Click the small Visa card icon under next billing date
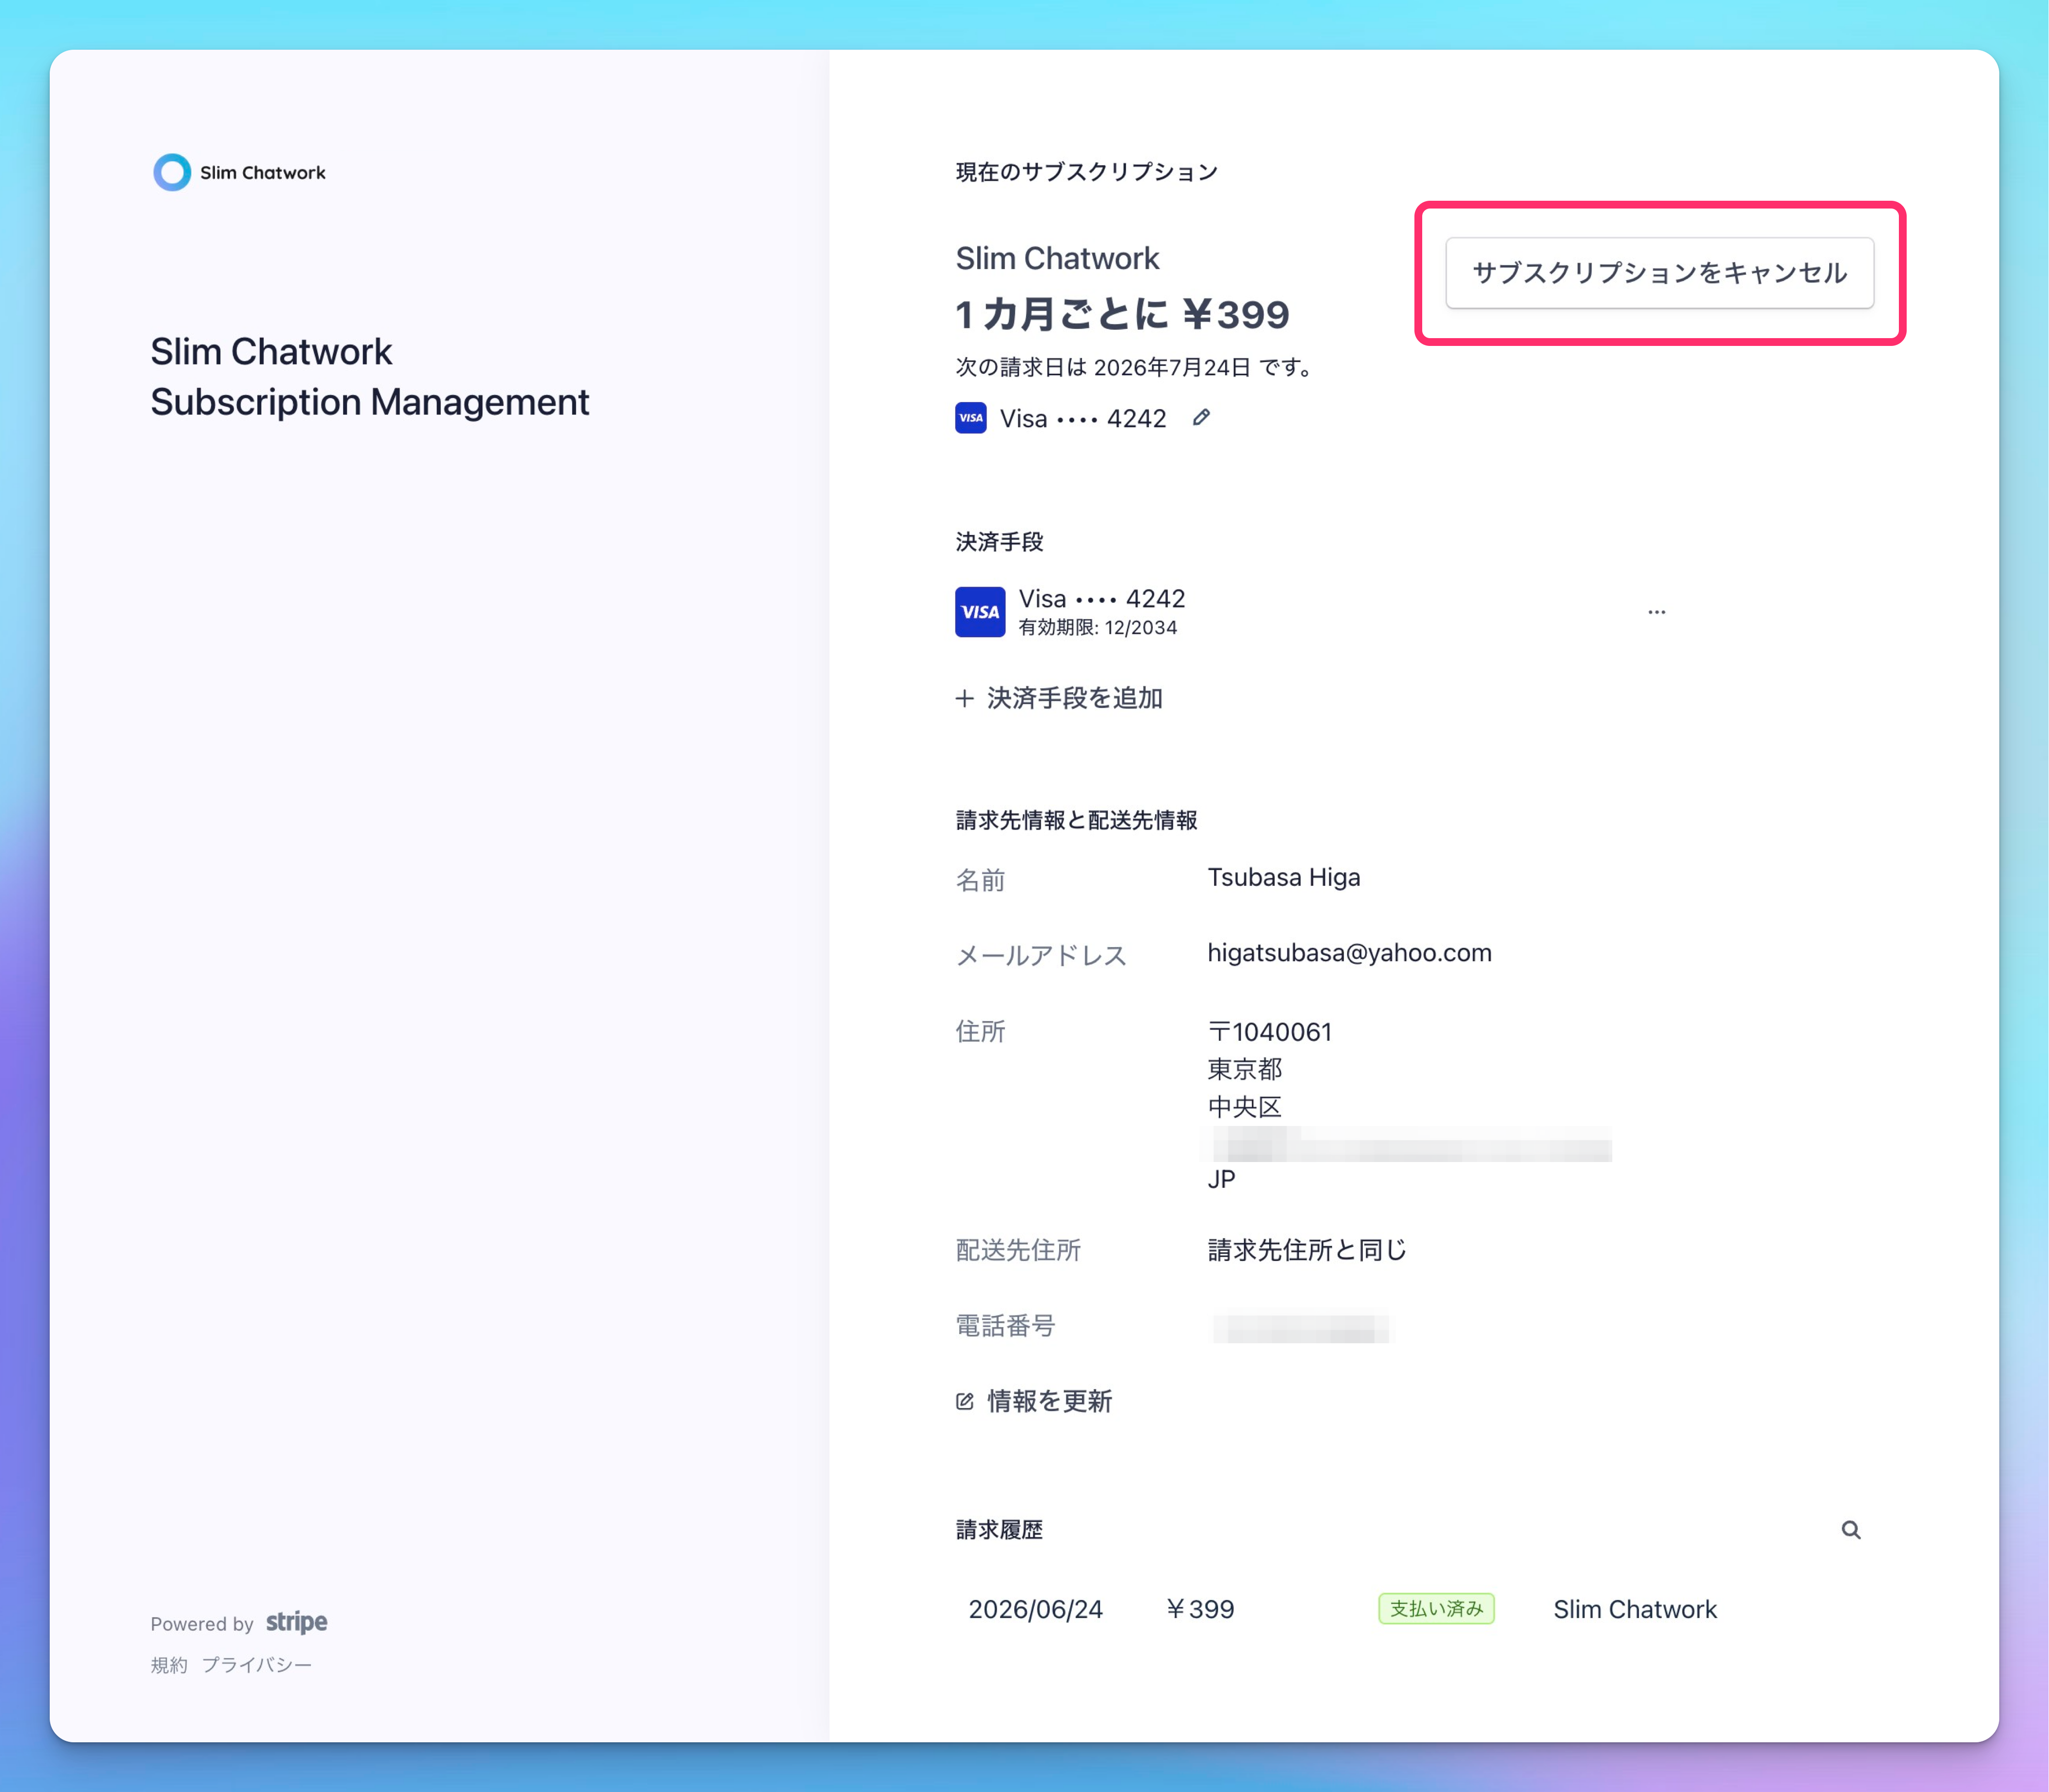Screen dimensions: 2049x1792 [x=970, y=418]
